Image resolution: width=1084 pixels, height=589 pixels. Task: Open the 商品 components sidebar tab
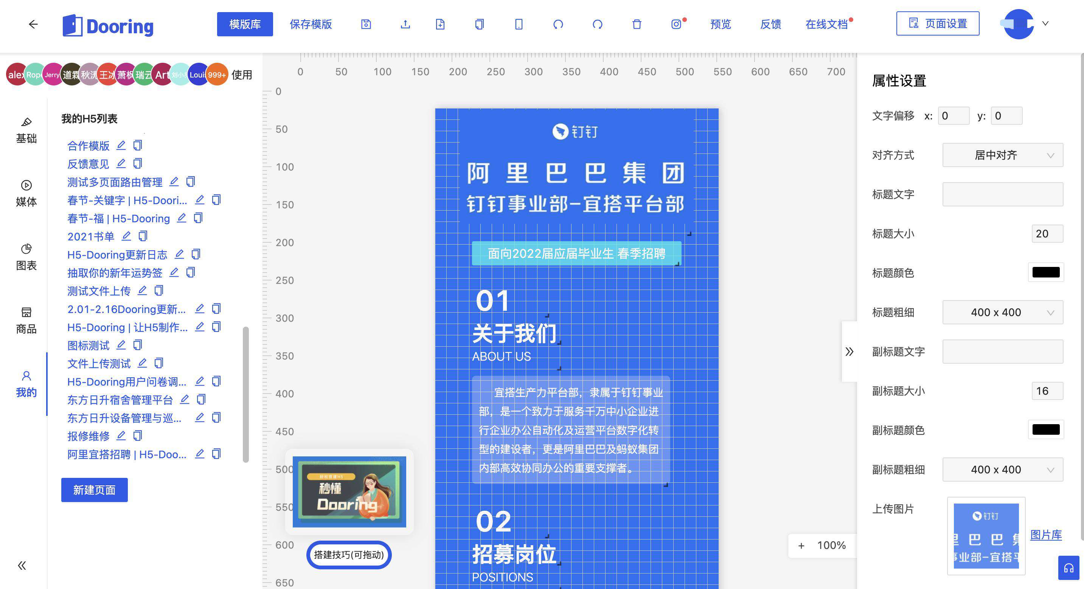tap(26, 321)
